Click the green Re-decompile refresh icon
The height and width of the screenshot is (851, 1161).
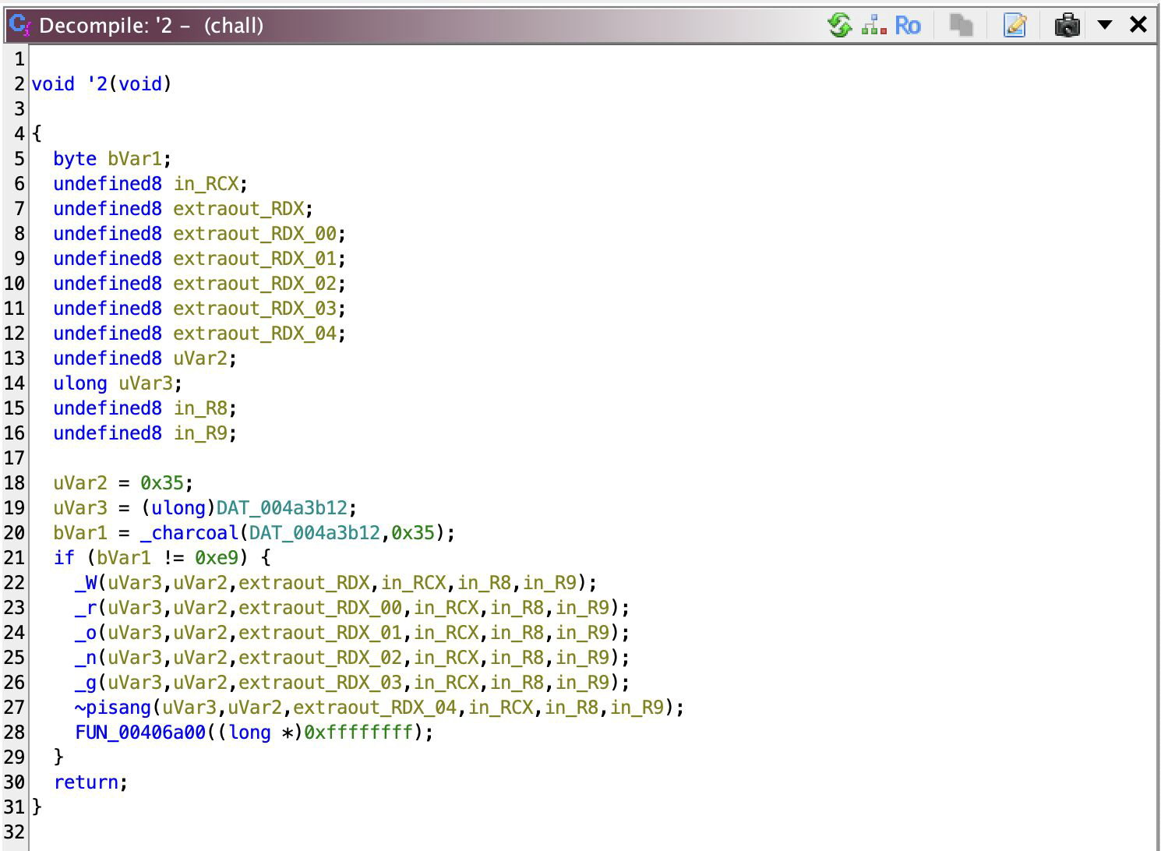(839, 26)
